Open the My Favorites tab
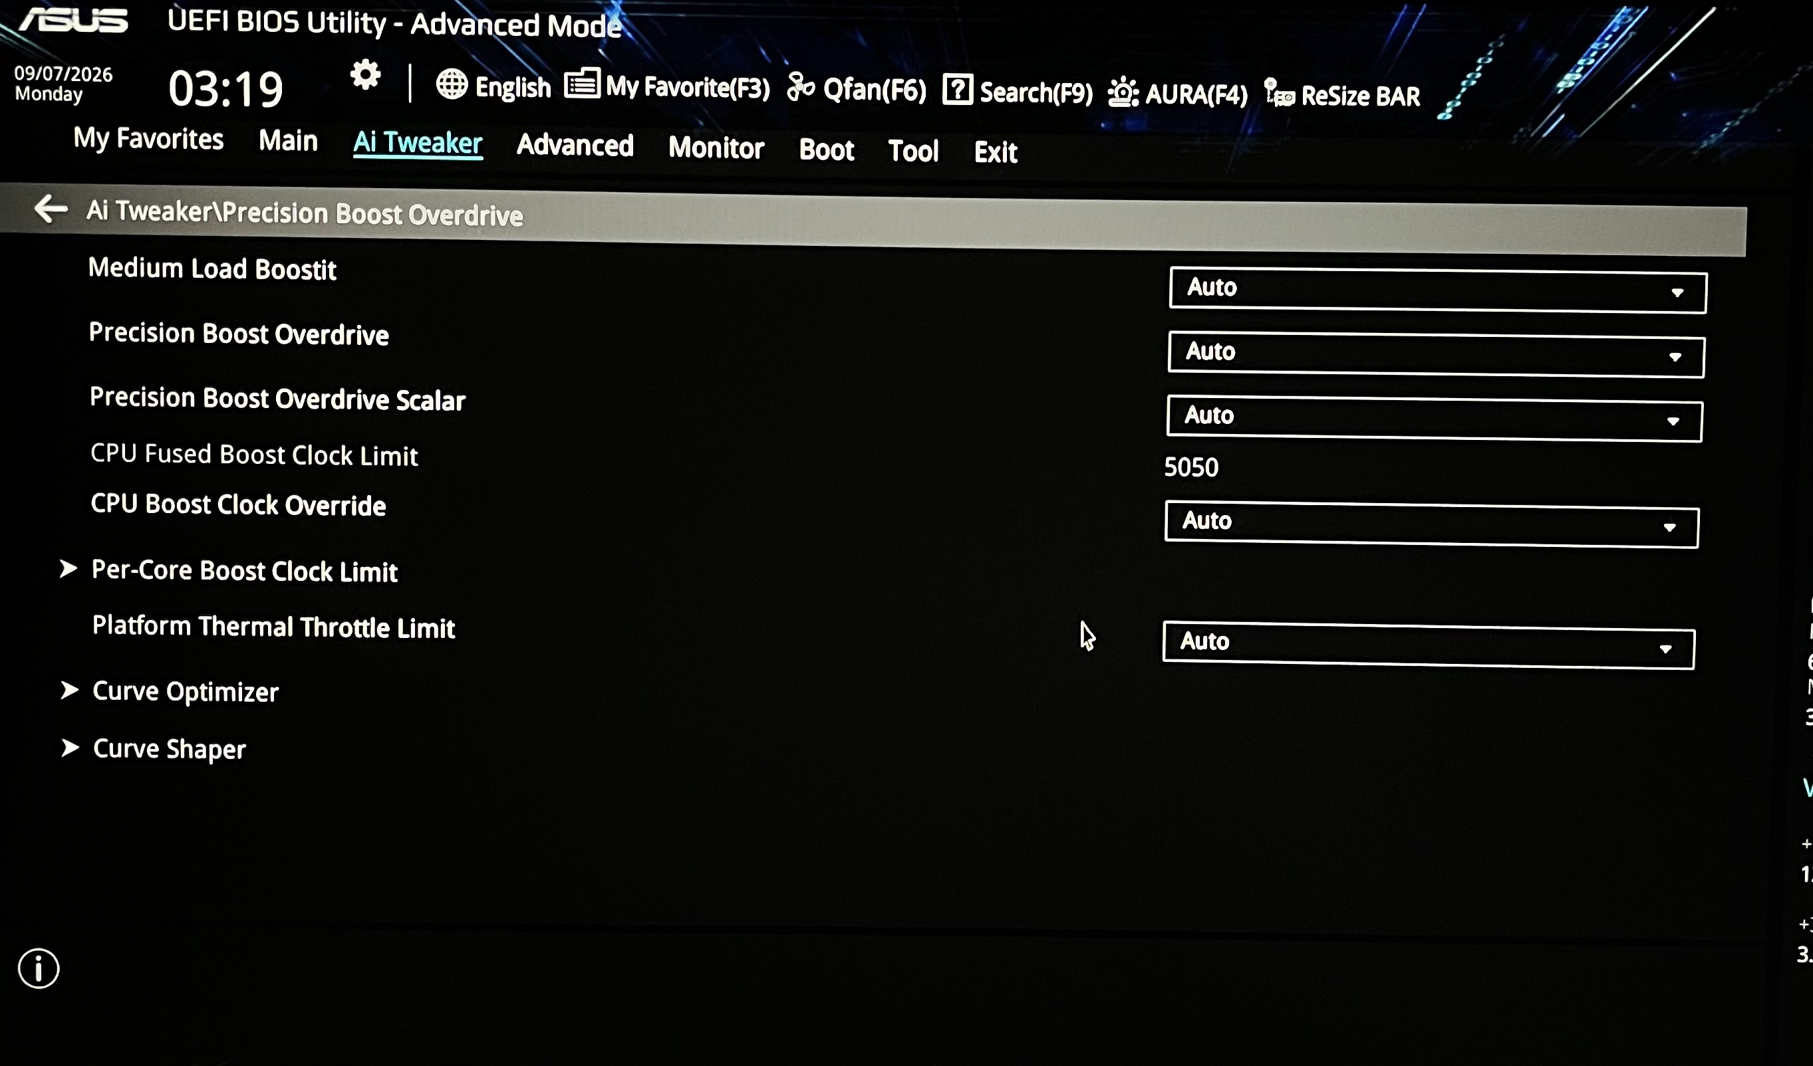This screenshot has width=1813, height=1066. 148,139
